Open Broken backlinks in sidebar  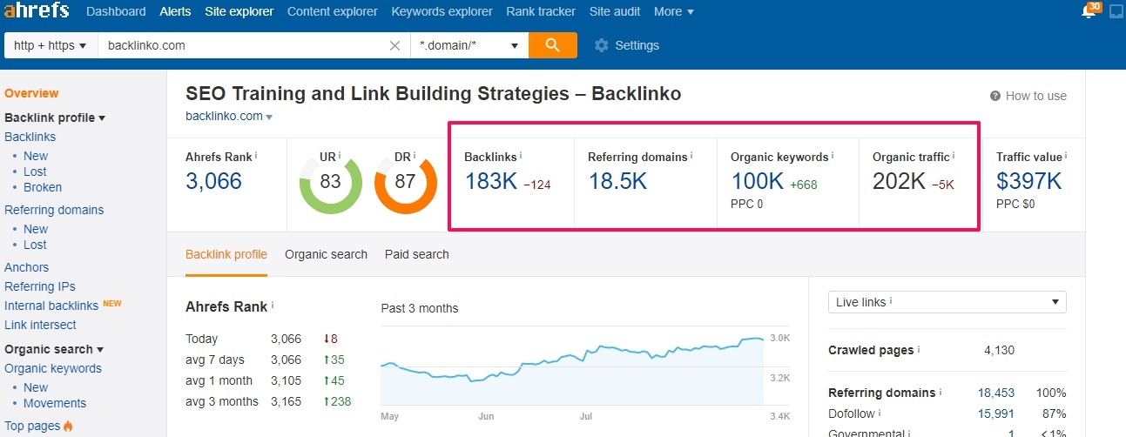coord(43,187)
